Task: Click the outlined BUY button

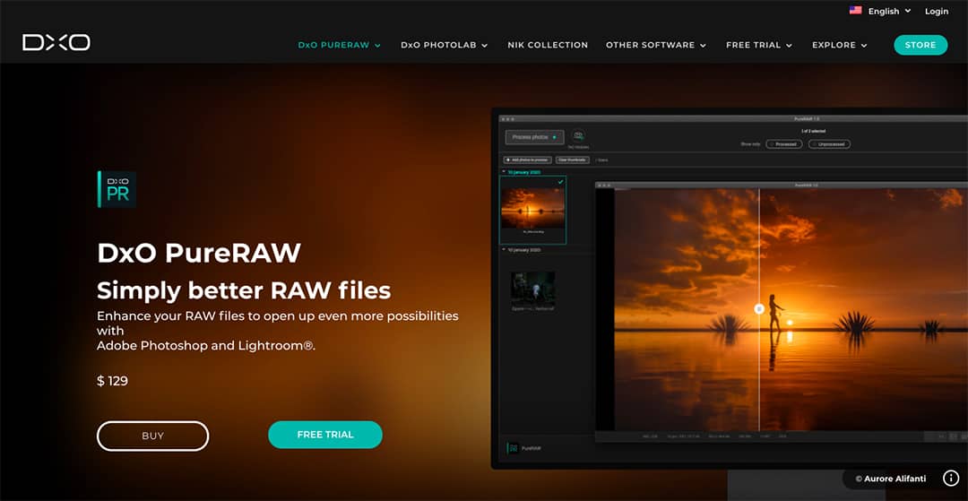Action: (152, 436)
